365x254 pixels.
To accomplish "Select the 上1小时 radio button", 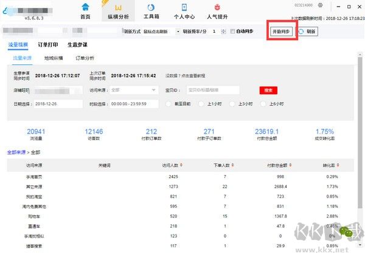I will coord(201,104).
